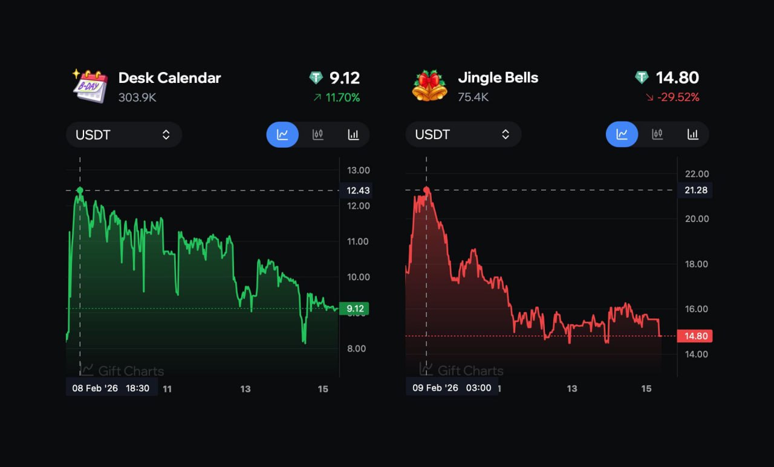Click the 21.28 peak marker on red chart
Image resolution: width=774 pixels, height=467 pixels.
(426, 190)
